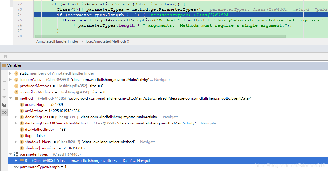Click the artMethod field icon
Viewport: 328px width, 171px height.
point(21,111)
